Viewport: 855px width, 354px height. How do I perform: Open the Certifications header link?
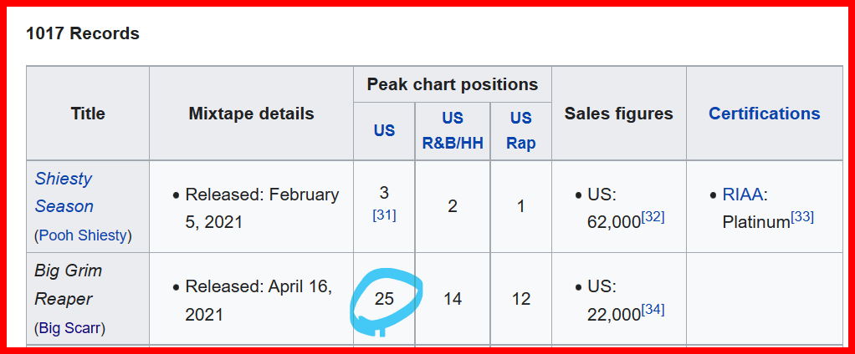pyautogui.click(x=764, y=114)
